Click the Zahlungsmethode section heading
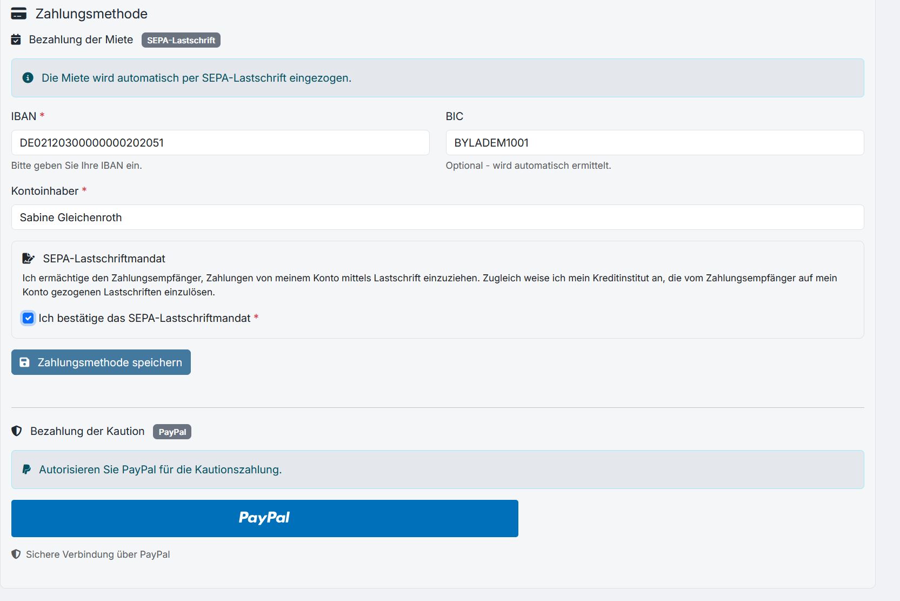This screenshot has width=900, height=601. (91, 14)
